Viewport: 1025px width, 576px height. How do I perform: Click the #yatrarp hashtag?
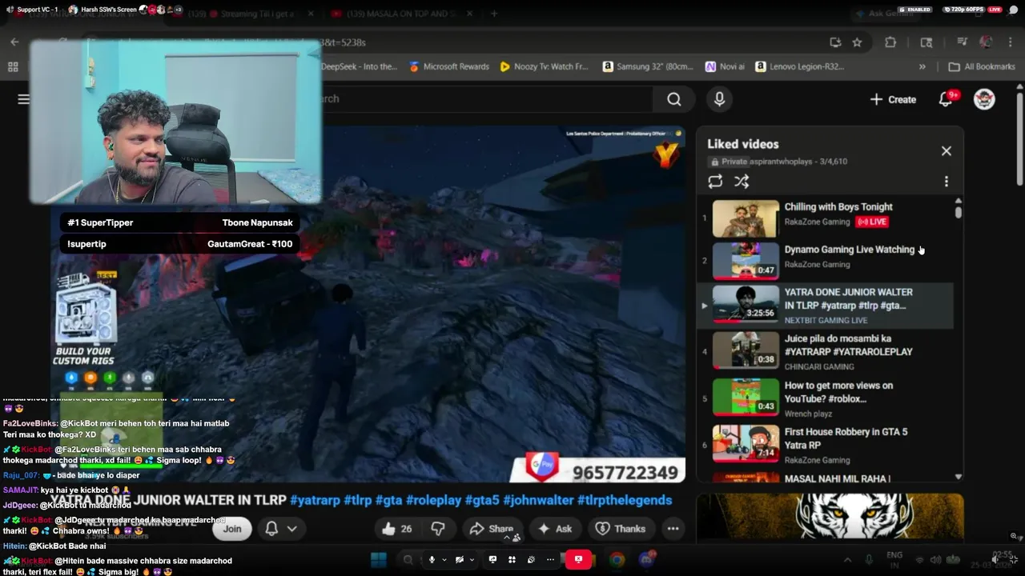tap(315, 500)
